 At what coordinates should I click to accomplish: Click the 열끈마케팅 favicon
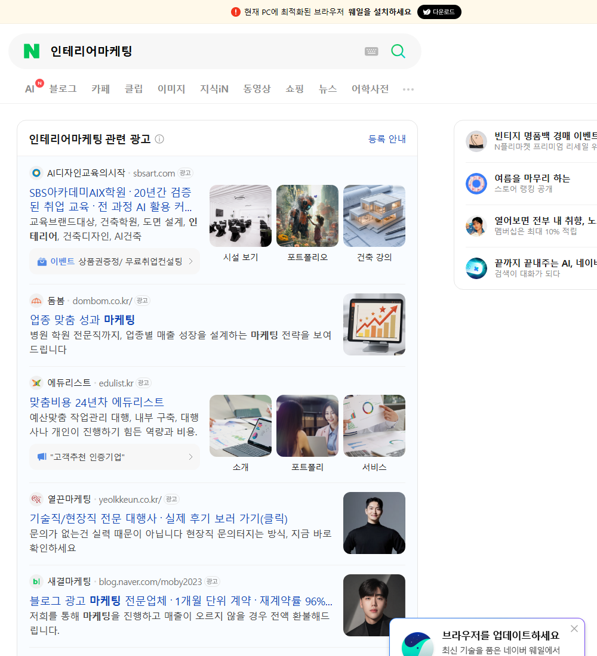click(x=36, y=499)
